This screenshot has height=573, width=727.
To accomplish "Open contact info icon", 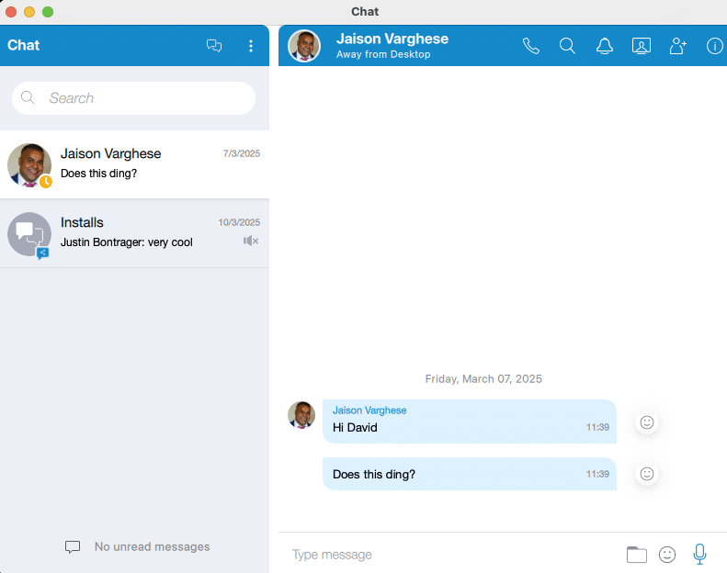I will (714, 46).
